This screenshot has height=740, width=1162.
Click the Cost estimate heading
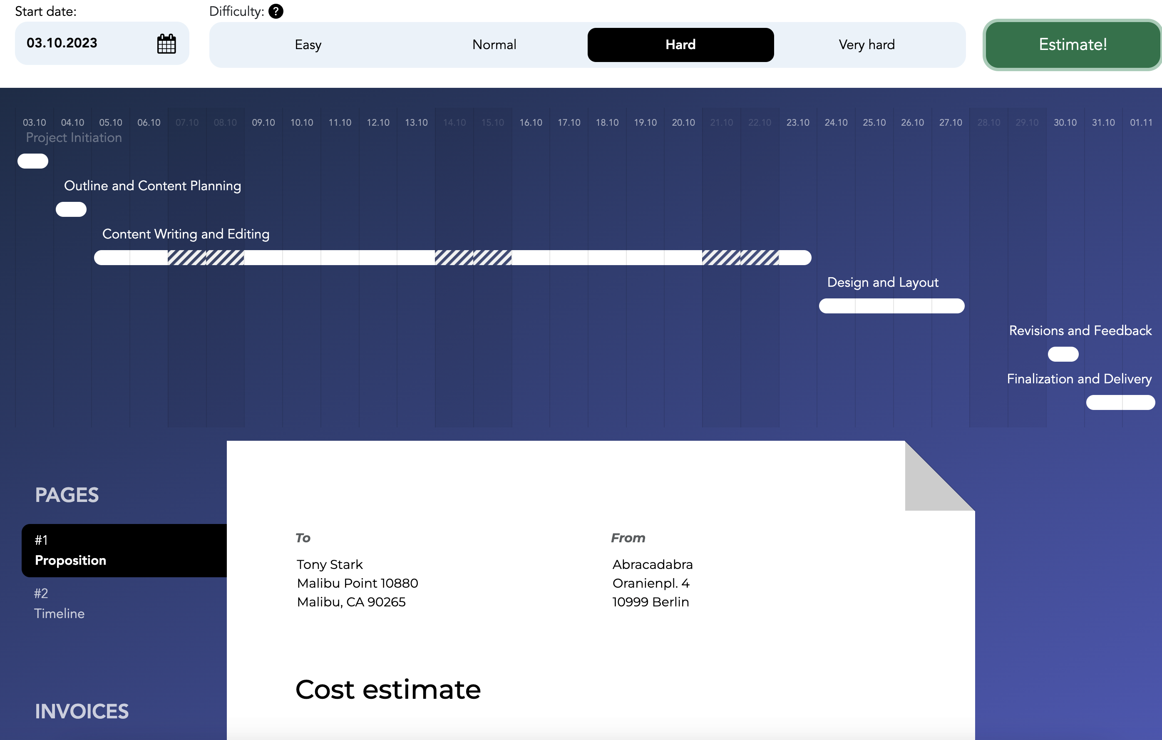(388, 689)
